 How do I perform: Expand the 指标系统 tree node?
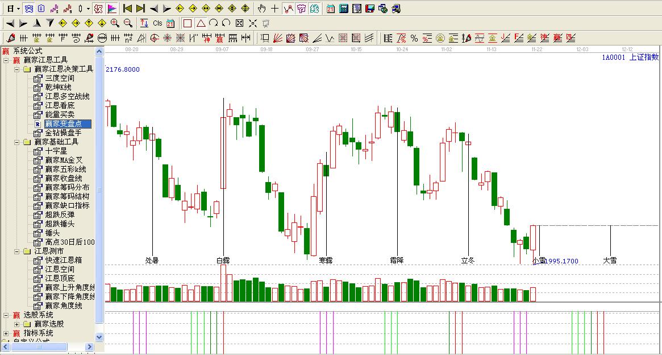(x=6, y=333)
